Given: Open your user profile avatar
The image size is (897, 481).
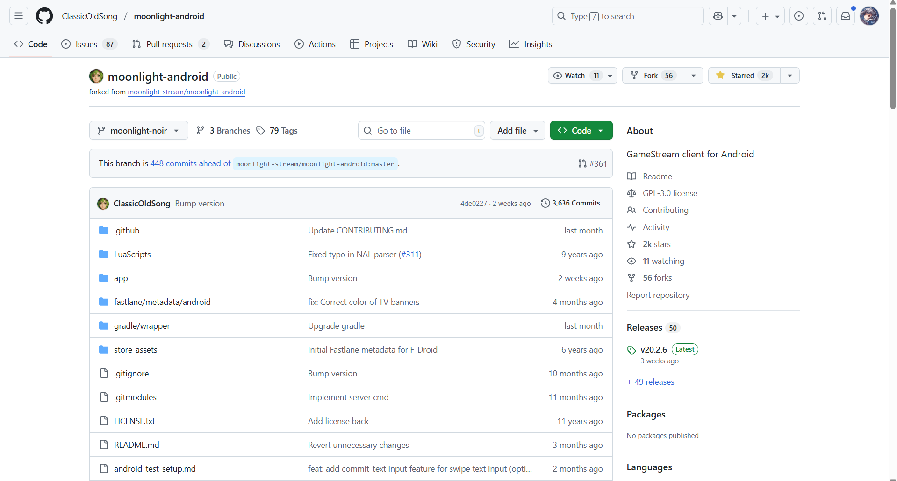Looking at the screenshot, I should [x=869, y=16].
